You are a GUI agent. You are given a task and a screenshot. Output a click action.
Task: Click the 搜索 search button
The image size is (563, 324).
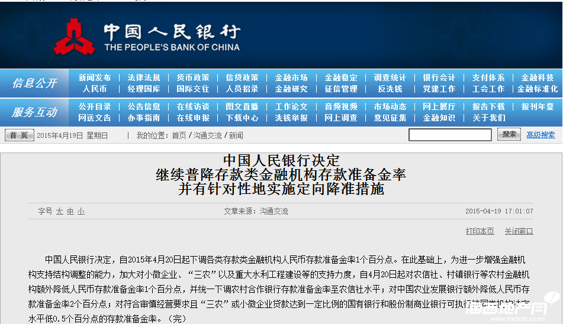tap(509, 134)
